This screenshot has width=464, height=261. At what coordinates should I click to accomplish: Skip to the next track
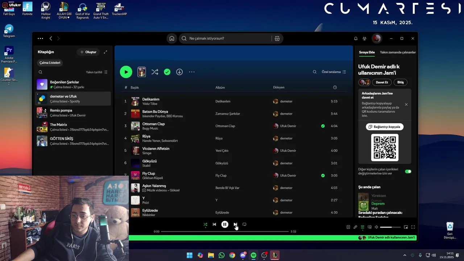click(235, 224)
